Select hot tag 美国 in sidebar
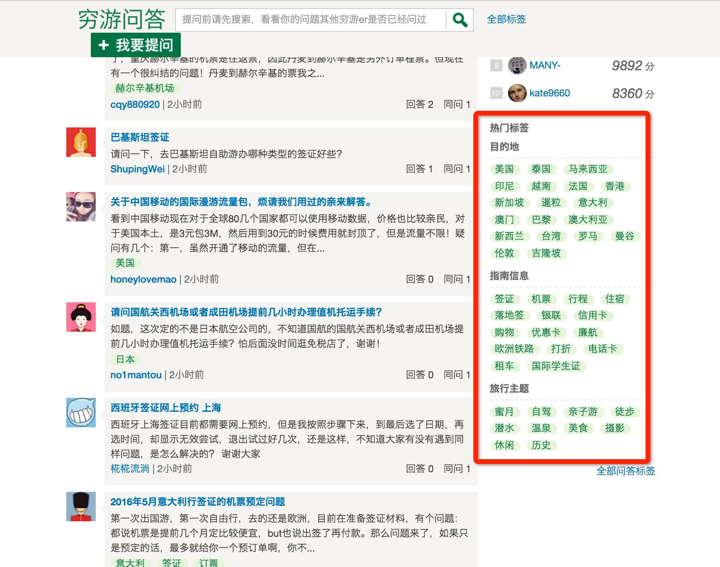This screenshot has width=720, height=567. pyautogui.click(x=504, y=169)
